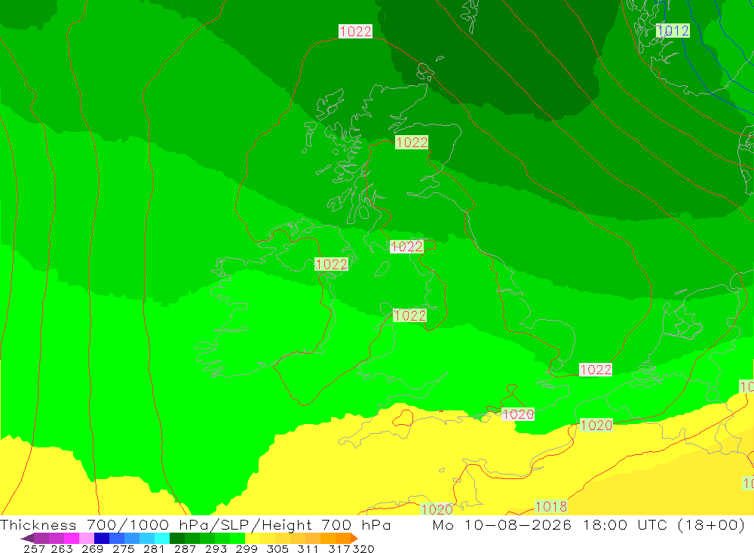
Task: Click the darkest green legend swatch
Action: click(177, 538)
